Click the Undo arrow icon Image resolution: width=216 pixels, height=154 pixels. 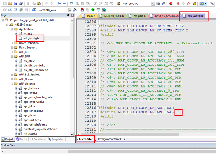point(46,3)
